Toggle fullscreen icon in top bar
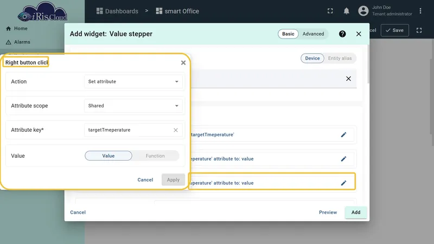The image size is (434, 244). (330, 11)
